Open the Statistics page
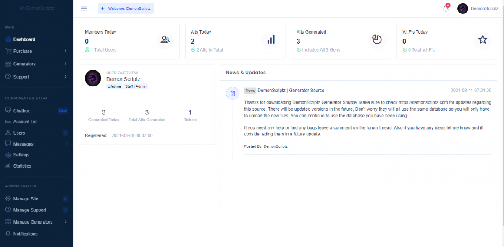504x247 pixels. click(22, 166)
